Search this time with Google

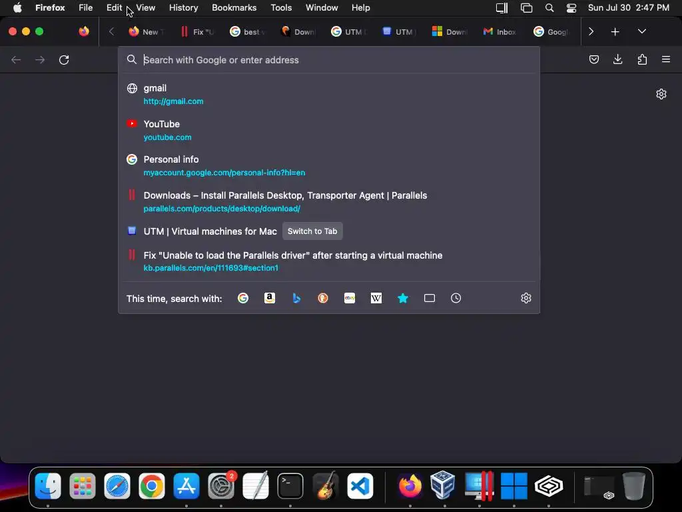click(243, 298)
